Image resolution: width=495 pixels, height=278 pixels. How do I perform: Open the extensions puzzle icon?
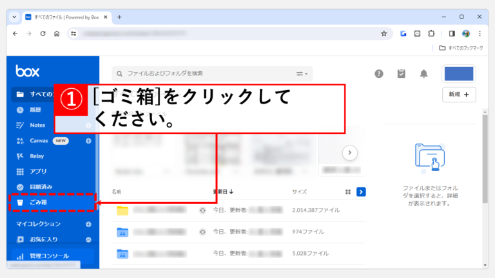(431, 33)
